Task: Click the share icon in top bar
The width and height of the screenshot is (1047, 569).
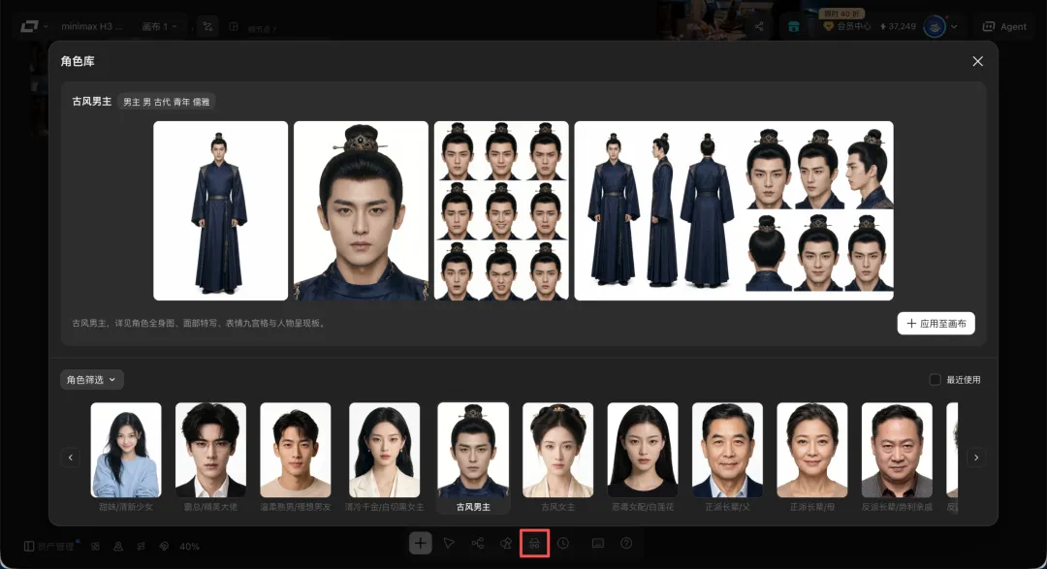Action: 759,27
